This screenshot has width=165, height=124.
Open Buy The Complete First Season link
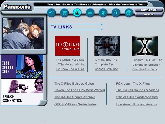click(x=106, y=64)
